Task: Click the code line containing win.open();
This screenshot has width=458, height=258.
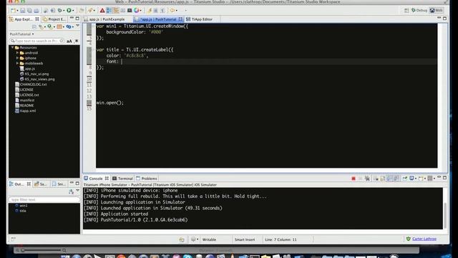Action: click(x=110, y=102)
